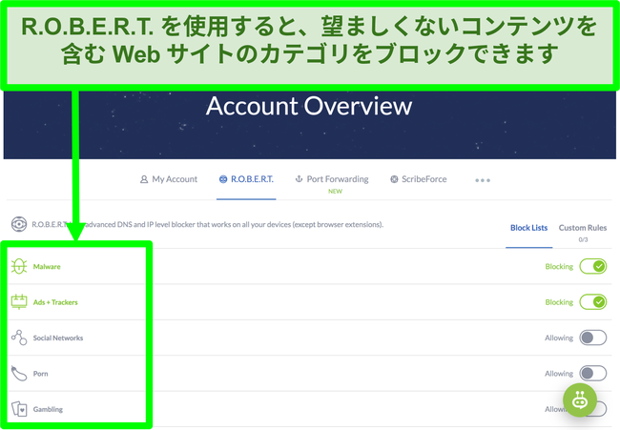This screenshot has width=620, height=430.
Task: Select the Ads + Trackers label
Action: click(55, 302)
